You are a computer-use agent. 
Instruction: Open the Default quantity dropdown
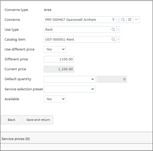(69, 79)
